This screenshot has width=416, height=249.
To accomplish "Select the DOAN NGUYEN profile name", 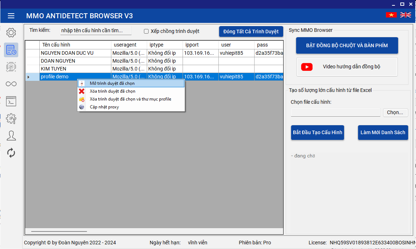I will point(75,61).
